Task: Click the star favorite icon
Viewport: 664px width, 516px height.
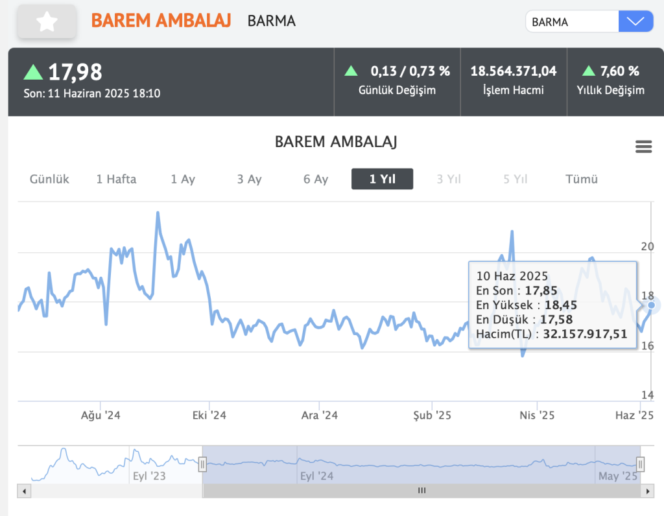Action: click(x=47, y=21)
